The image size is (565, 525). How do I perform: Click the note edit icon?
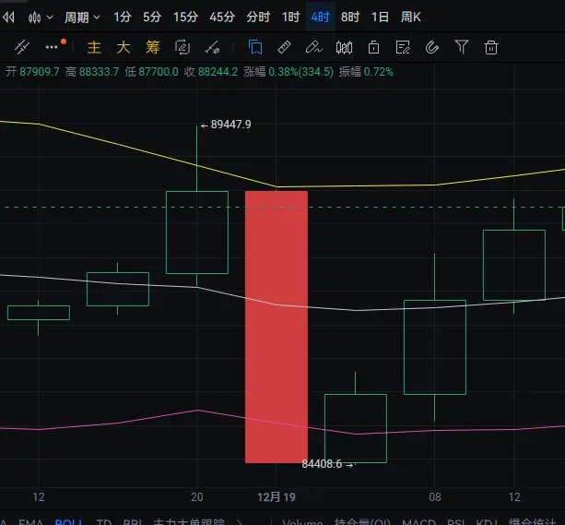tap(403, 47)
